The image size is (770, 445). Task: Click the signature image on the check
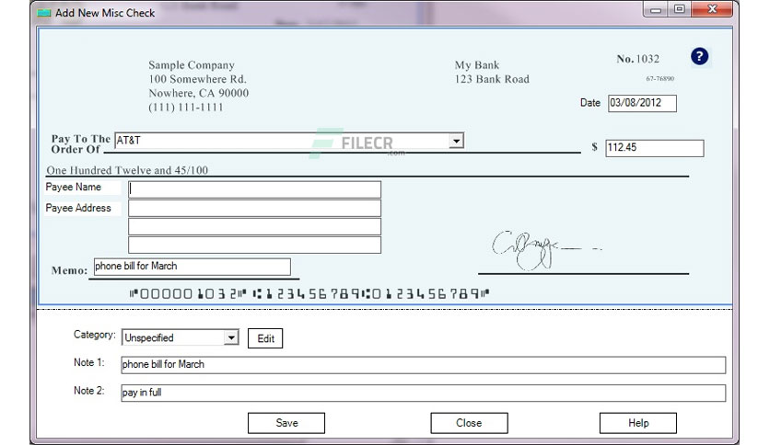pyautogui.click(x=545, y=250)
